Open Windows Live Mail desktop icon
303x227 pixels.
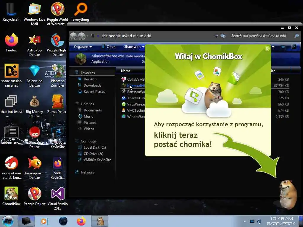[x=34, y=14]
